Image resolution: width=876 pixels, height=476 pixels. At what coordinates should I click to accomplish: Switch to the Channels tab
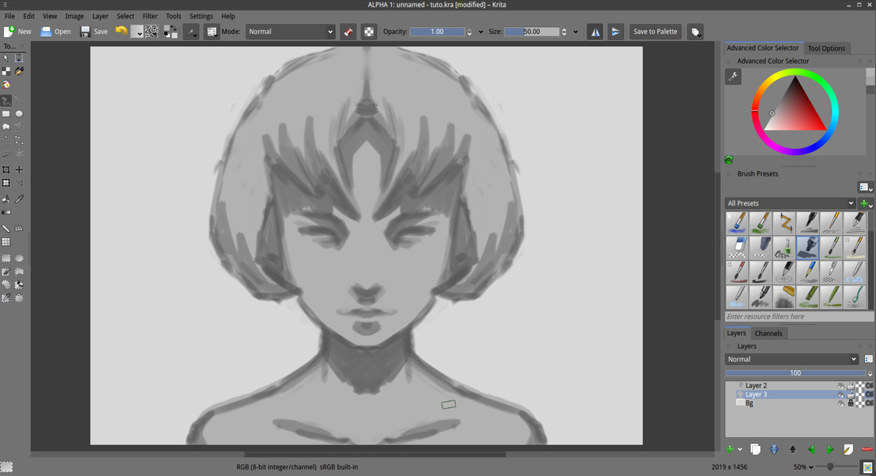pyautogui.click(x=769, y=333)
